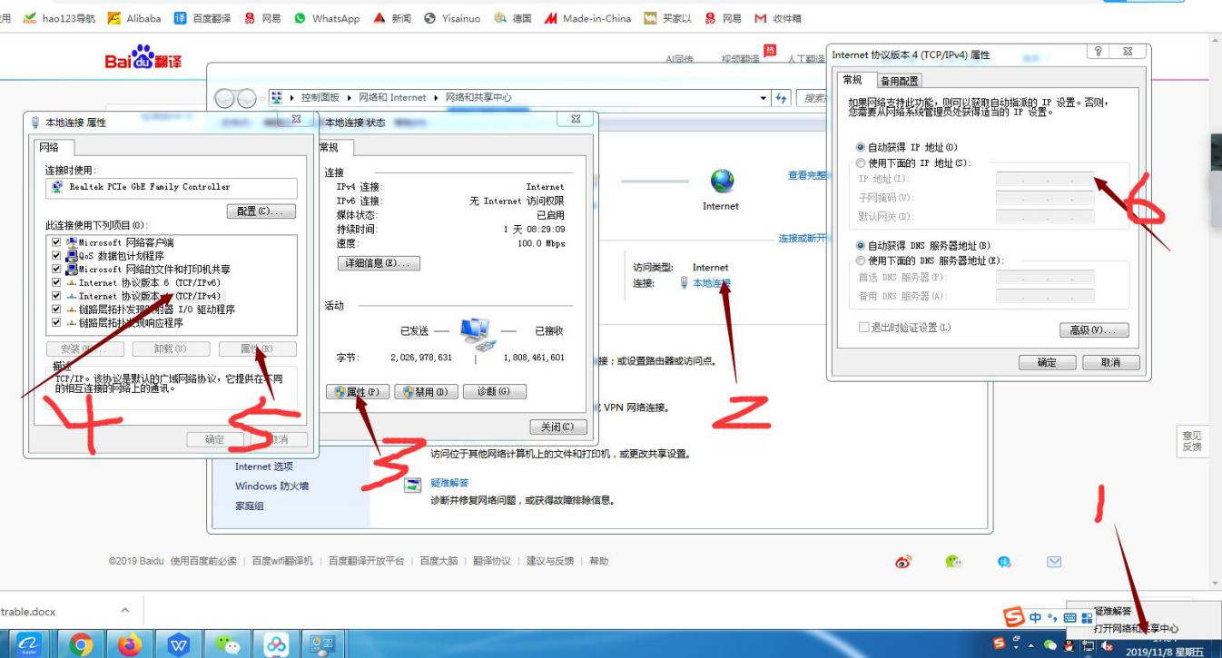Open the Alibaba Supplier taskbar icon
The height and width of the screenshot is (658, 1222).
click(27, 644)
